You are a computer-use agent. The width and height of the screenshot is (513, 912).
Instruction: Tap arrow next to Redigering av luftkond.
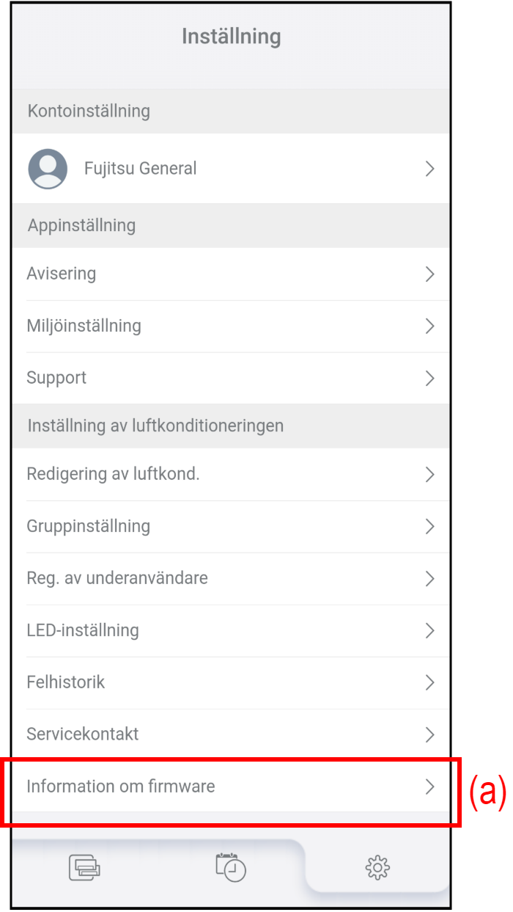coord(430,475)
